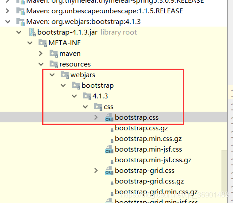Collapse the bootstrap-4.1.3.jar library root
Image resolution: width=233 pixels, height=203 pixels.
(x=19, y=32)
